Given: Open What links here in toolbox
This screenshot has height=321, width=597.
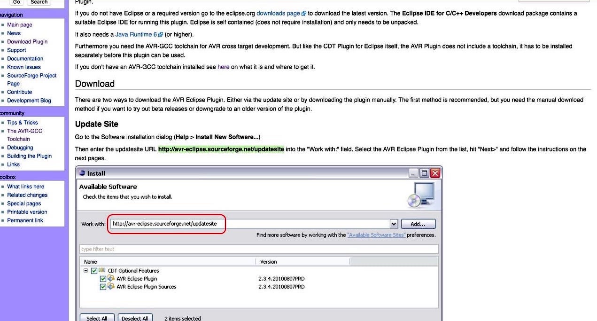Looking at the screenshot, I should point(26,187).
